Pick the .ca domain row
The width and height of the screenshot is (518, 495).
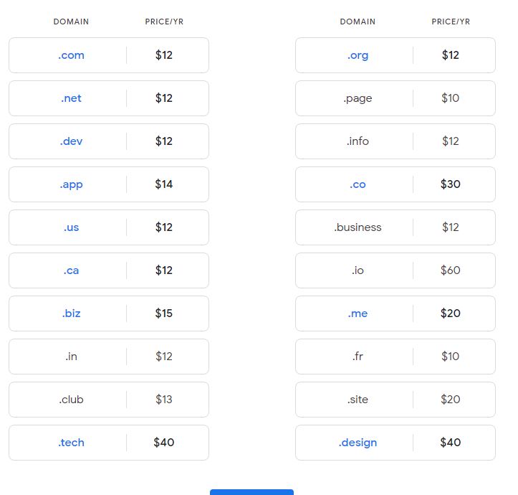point(109,270)
